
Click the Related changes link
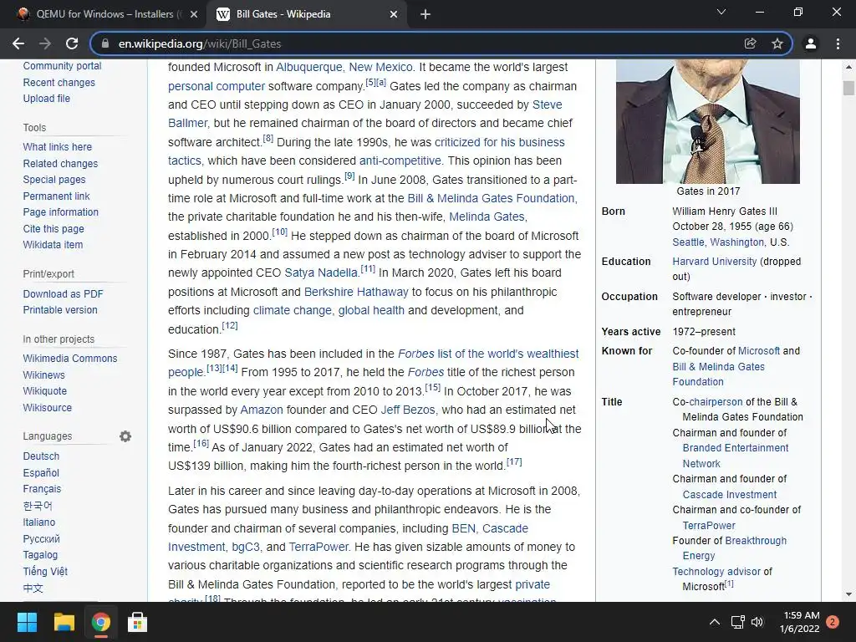click(60, 163)
